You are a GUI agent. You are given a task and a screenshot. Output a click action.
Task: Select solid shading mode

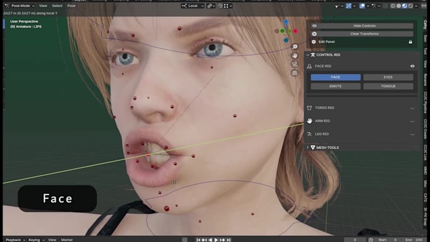tap(399, 6)
